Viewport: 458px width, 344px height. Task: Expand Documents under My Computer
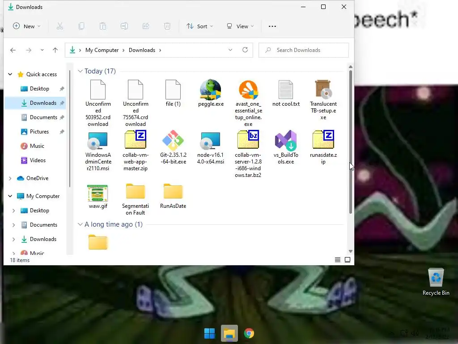pyautogui.click(x=13, y=225)
